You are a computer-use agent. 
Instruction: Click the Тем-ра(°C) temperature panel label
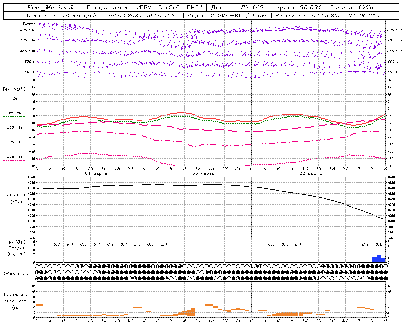tap(15, 89)
